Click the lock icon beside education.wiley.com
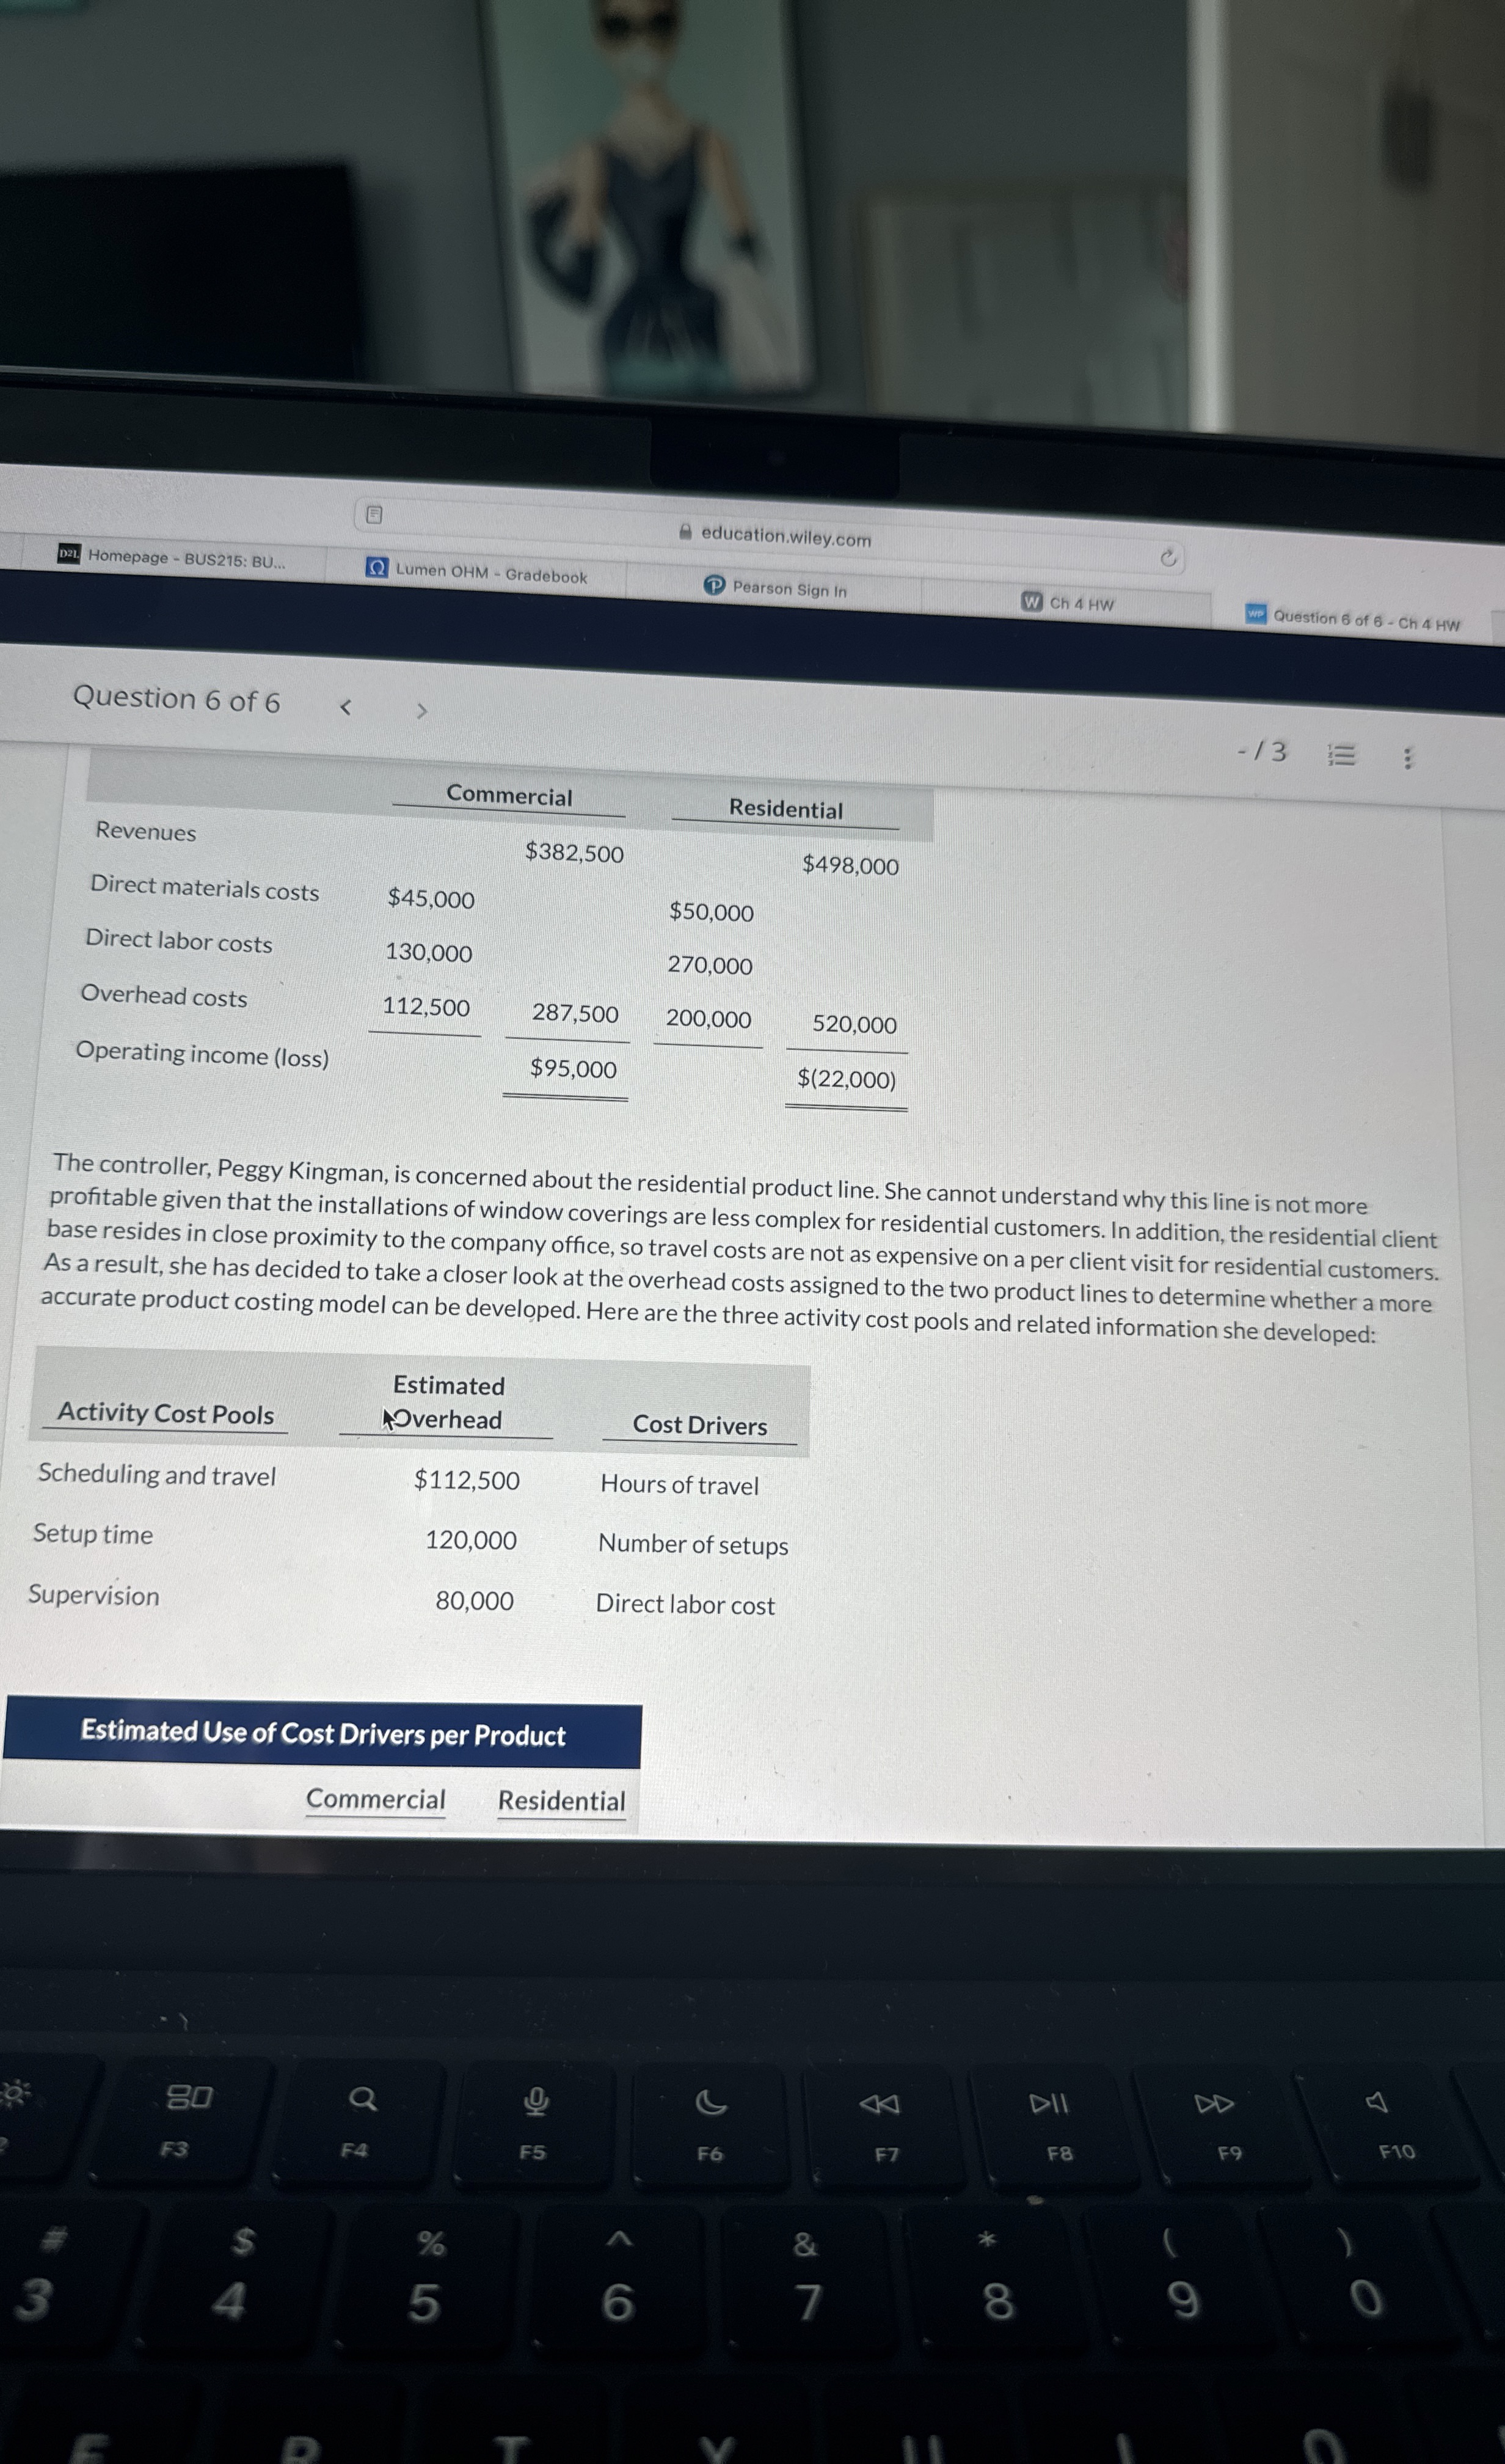The height and width of the screenshot is (2464, 1505). click(685, 532)
